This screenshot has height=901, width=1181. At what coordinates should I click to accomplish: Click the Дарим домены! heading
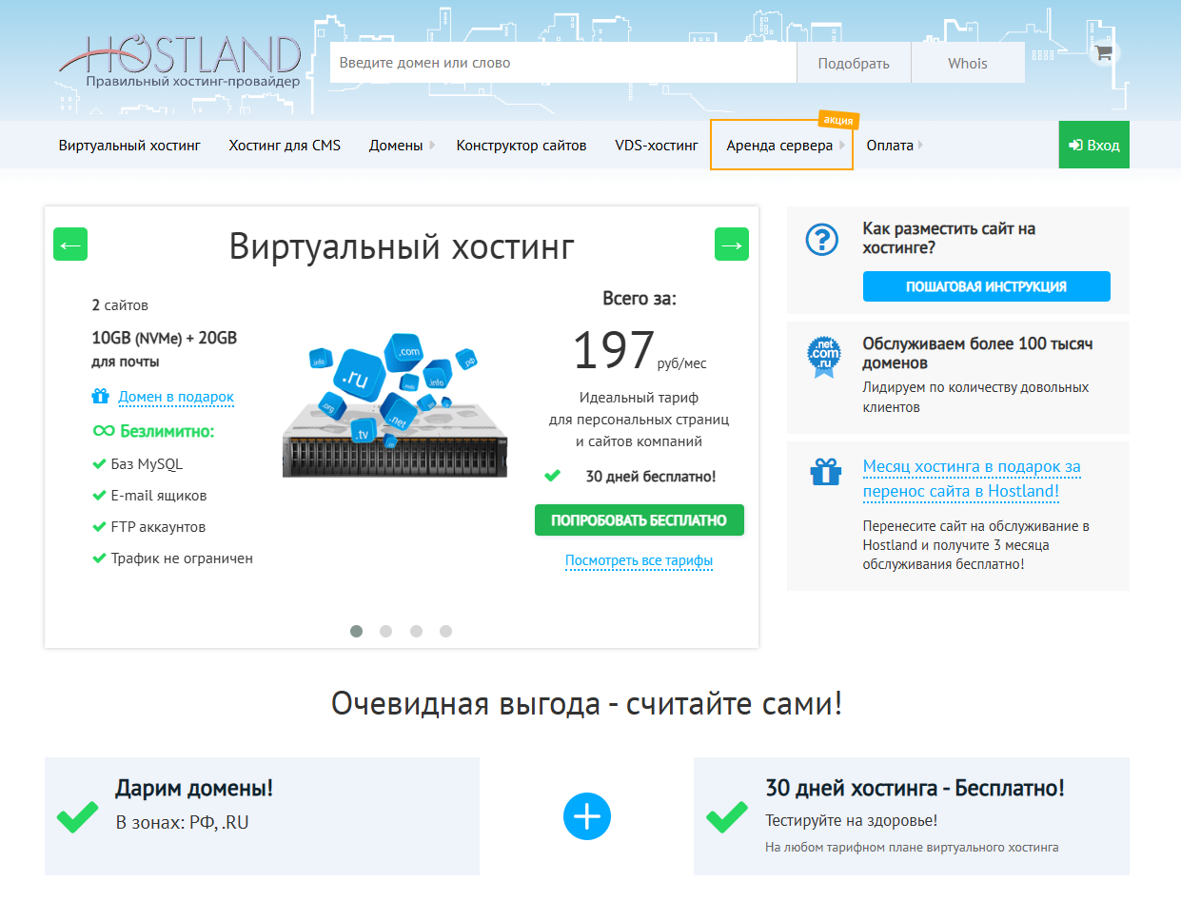(x=194, y=788)
